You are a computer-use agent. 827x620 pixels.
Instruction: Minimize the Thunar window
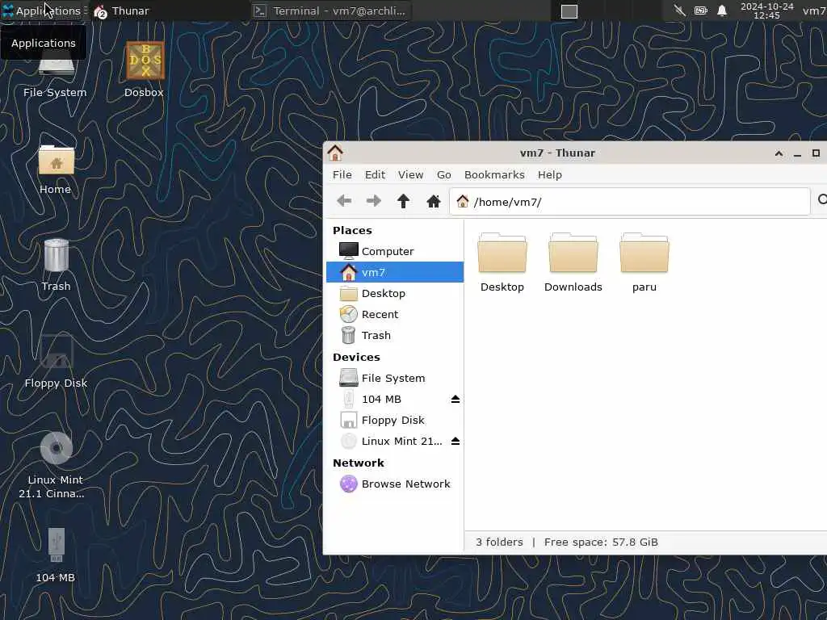(797, 153)
